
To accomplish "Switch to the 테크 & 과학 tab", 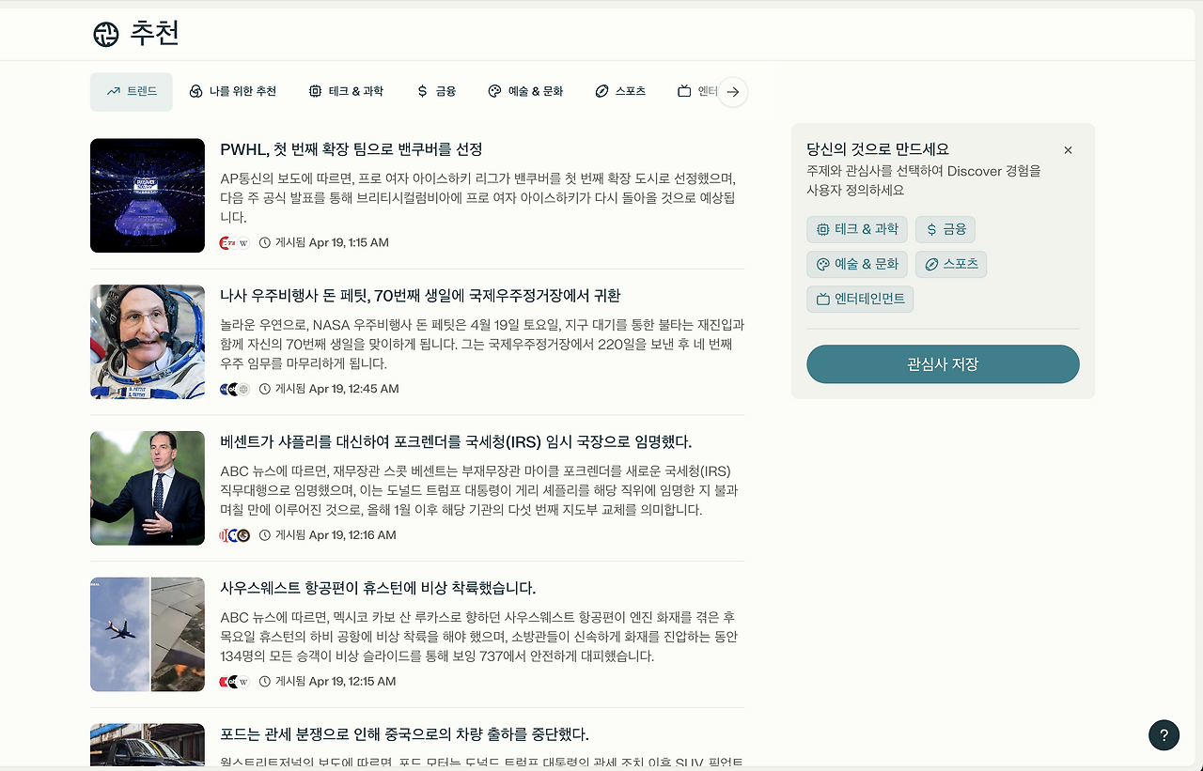I will click(346, 91).
